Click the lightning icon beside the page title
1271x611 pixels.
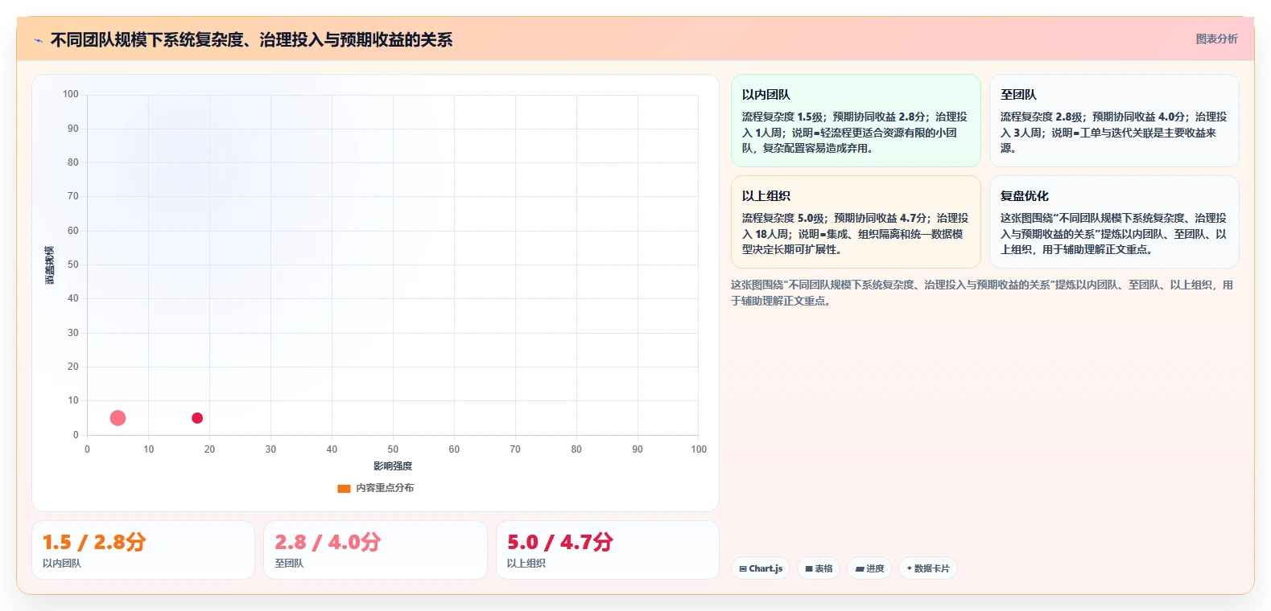pos(38,40)
